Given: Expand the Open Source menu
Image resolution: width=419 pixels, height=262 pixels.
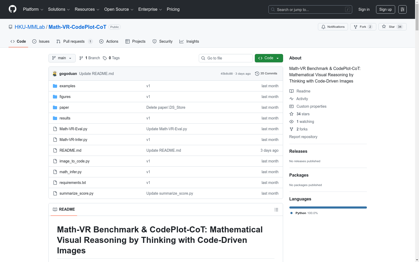Looking at the screenshot, I should (x=119, y=9).
